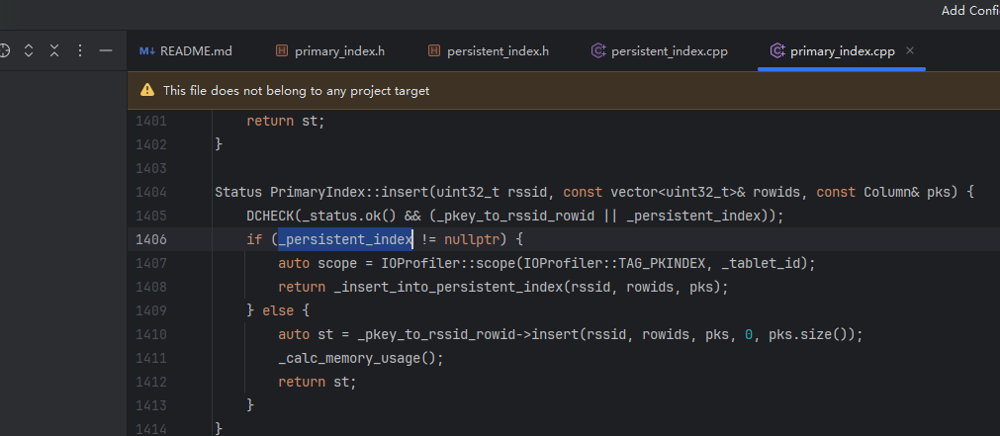The height and width of the screenshot is (436, 1000).
Task: Click the Markdown icon on README.md tab
Action: (x=147, y=50)
